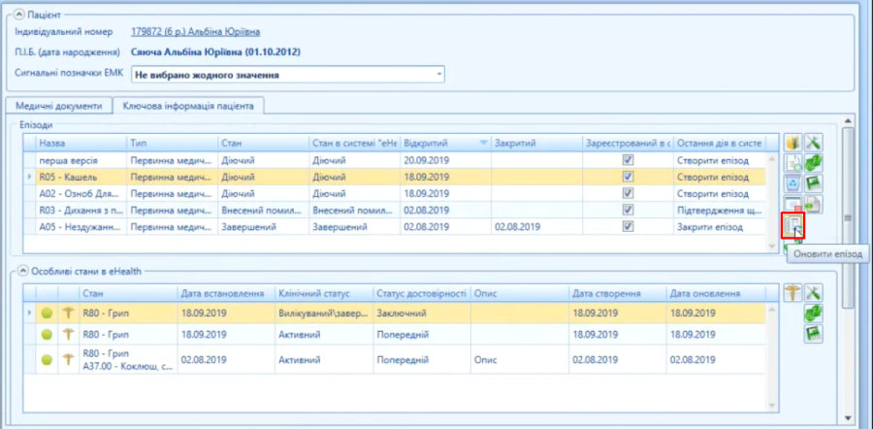873x429 pixels.
Task: Click the green chain link icon in Особливі стани
Action: (814, 313)
